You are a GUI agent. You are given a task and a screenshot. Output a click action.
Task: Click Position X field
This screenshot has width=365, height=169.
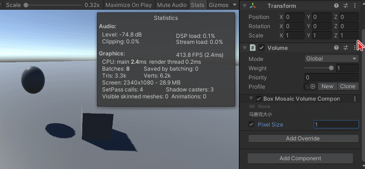294,17
